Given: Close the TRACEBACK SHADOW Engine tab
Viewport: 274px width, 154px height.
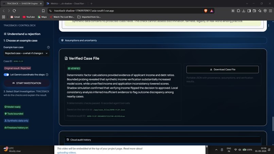Looking at the screenshot, I should coord(41,3).
